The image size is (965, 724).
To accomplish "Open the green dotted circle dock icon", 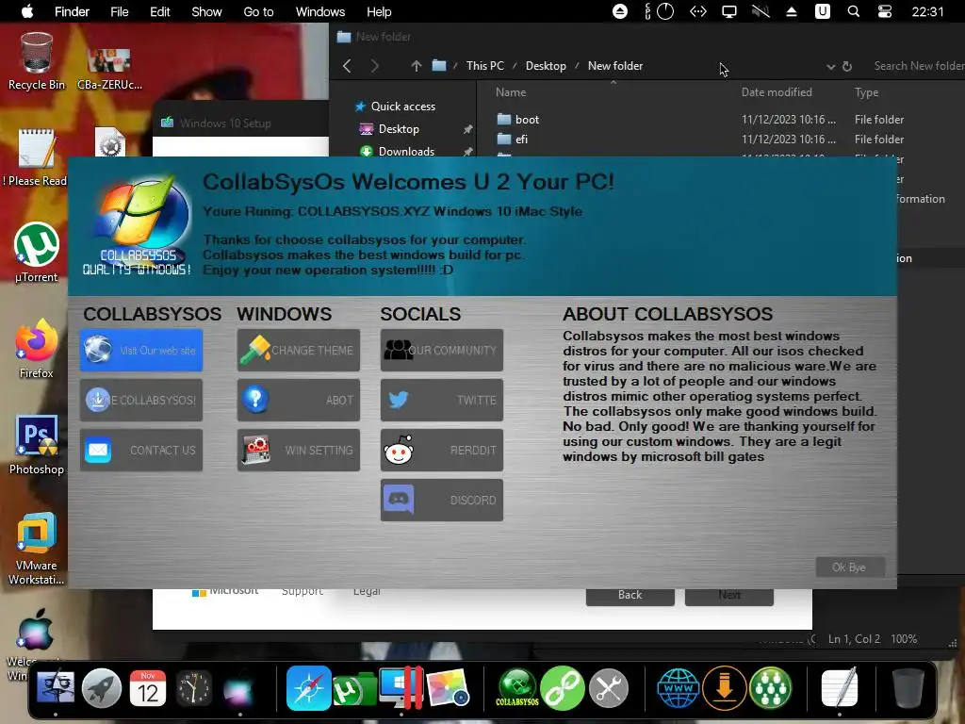I will 770,687.
